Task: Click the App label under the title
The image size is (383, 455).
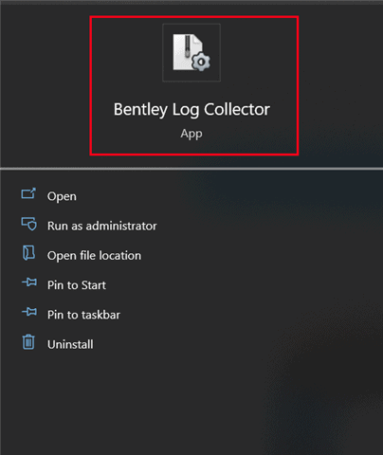Action: [191, 134]
